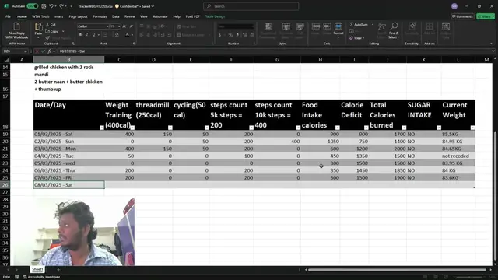Click the AutoSum sigma button
This screenshot has width=498, height=280.
[x=359, y=24]
